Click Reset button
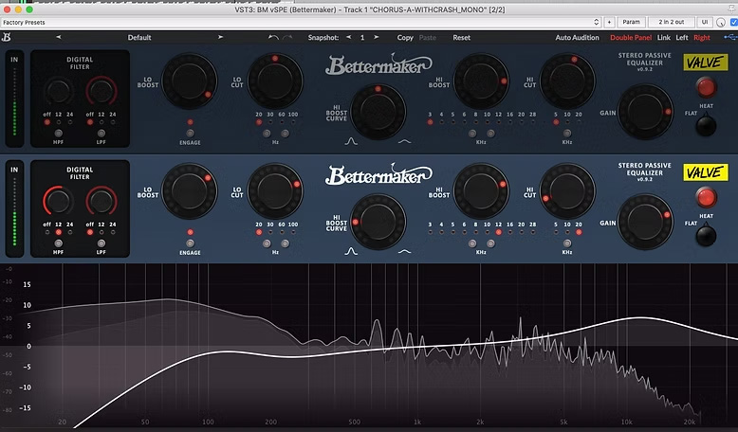This screenshot has width=738, height=432. coord(461,37)
